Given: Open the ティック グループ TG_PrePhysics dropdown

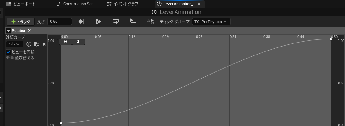Looking at the screenshot, I should pyautogui.click(x=211, y=22).
